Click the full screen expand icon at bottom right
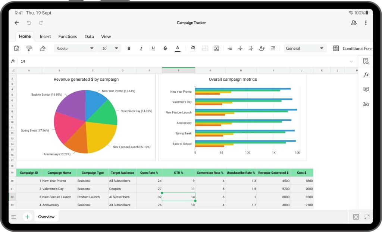 tap(367, 217)
